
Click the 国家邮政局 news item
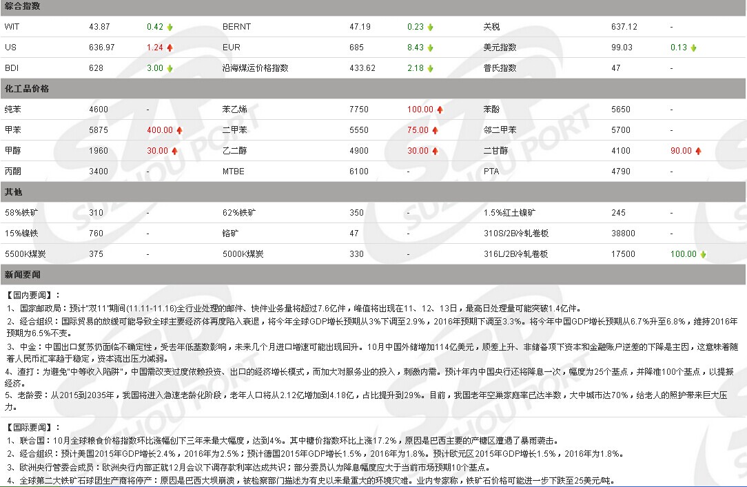[x=294, y=308]
